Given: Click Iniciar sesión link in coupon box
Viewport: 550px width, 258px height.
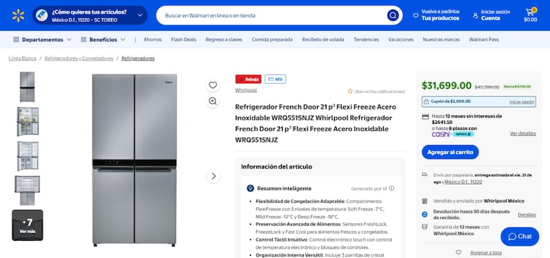Looking at the screenshot, I should 522,102.
